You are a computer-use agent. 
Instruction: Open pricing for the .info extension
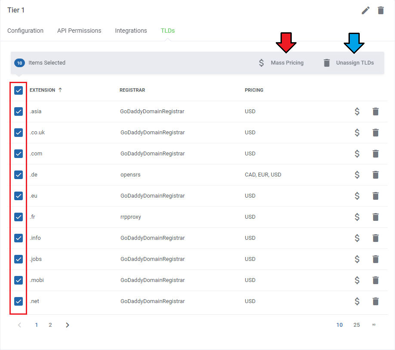357,238
